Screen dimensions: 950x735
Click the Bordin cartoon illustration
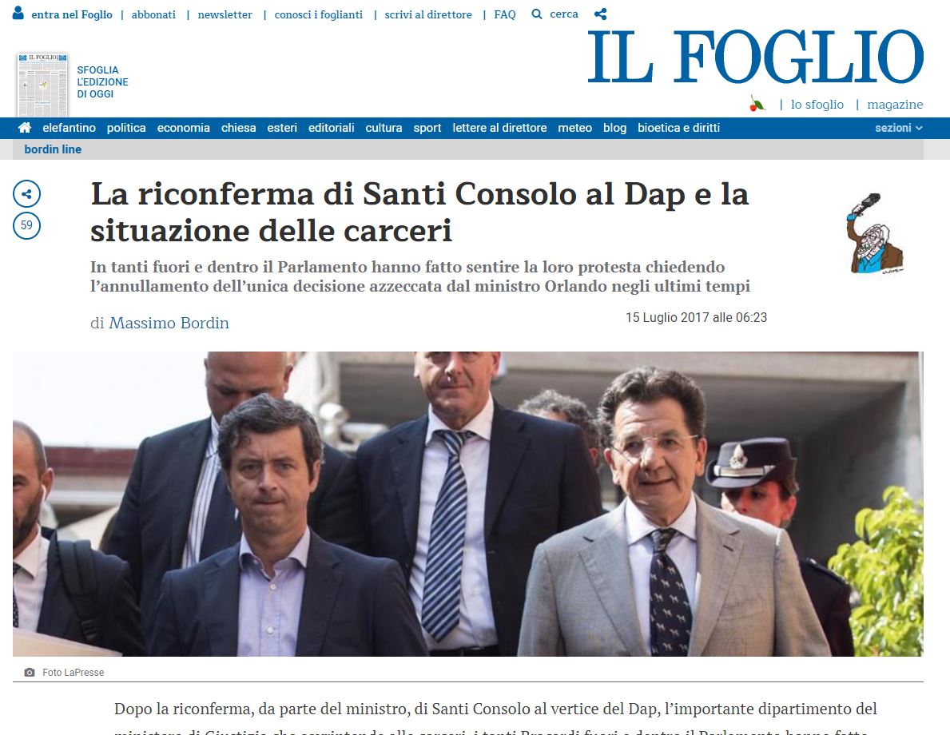[x=873, y=233]
